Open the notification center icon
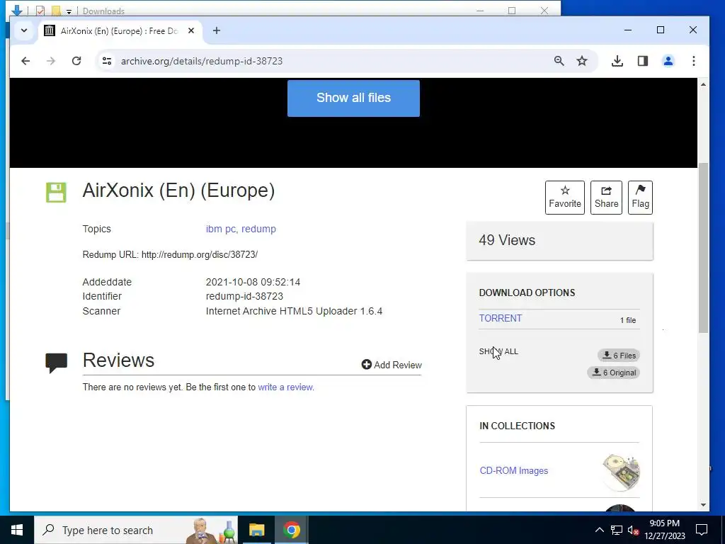725x544 pixels. coord(702,530)
